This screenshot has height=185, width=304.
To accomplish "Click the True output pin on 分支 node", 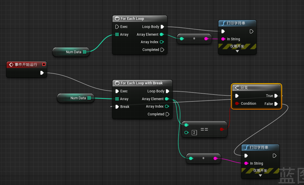I will click(276, 96).
